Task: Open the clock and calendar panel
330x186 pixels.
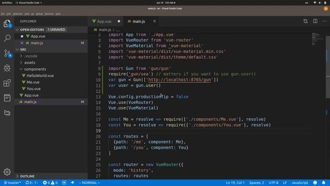Action: tap(166, 3)
